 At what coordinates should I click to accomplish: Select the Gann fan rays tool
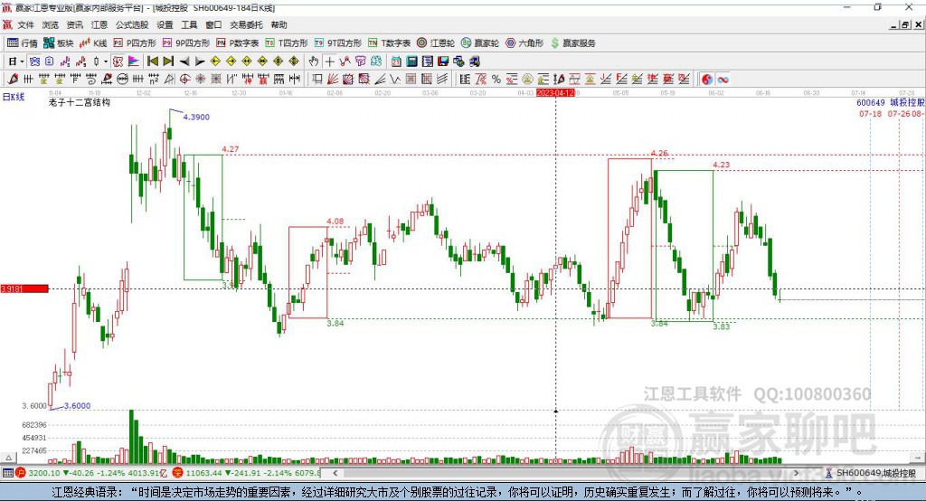tap(333, 80)
